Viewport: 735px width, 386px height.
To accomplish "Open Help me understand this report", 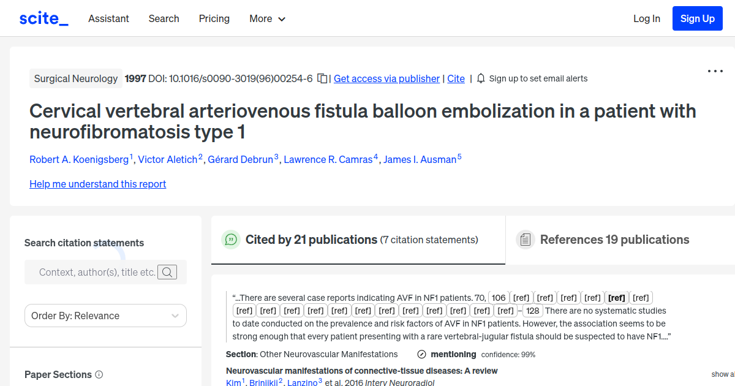I will (x=97, y=184).
